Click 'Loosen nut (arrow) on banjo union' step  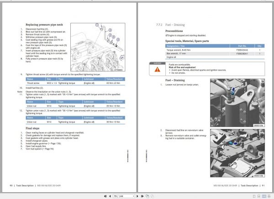182,85
